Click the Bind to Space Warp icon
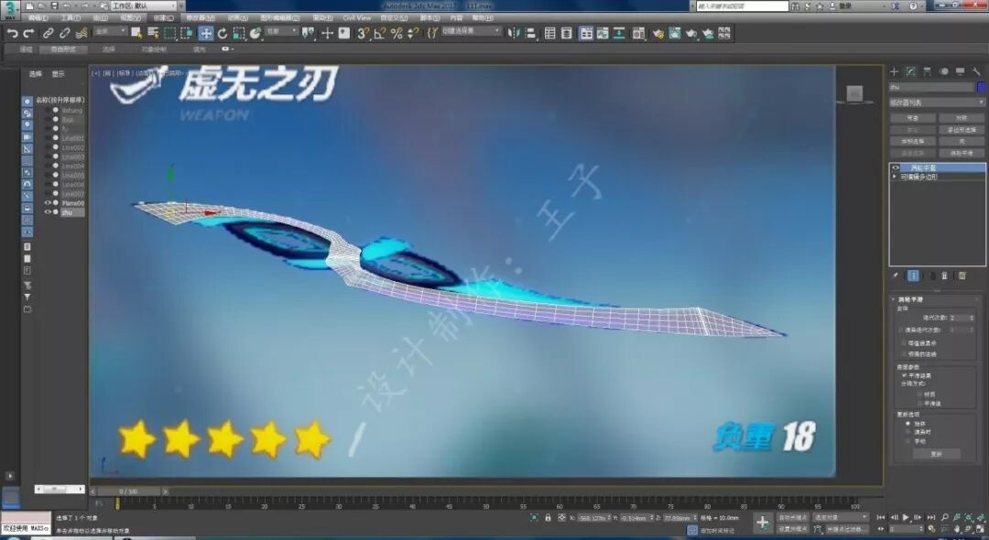Viewport: 989px width, 540px height. click(82, 33)
